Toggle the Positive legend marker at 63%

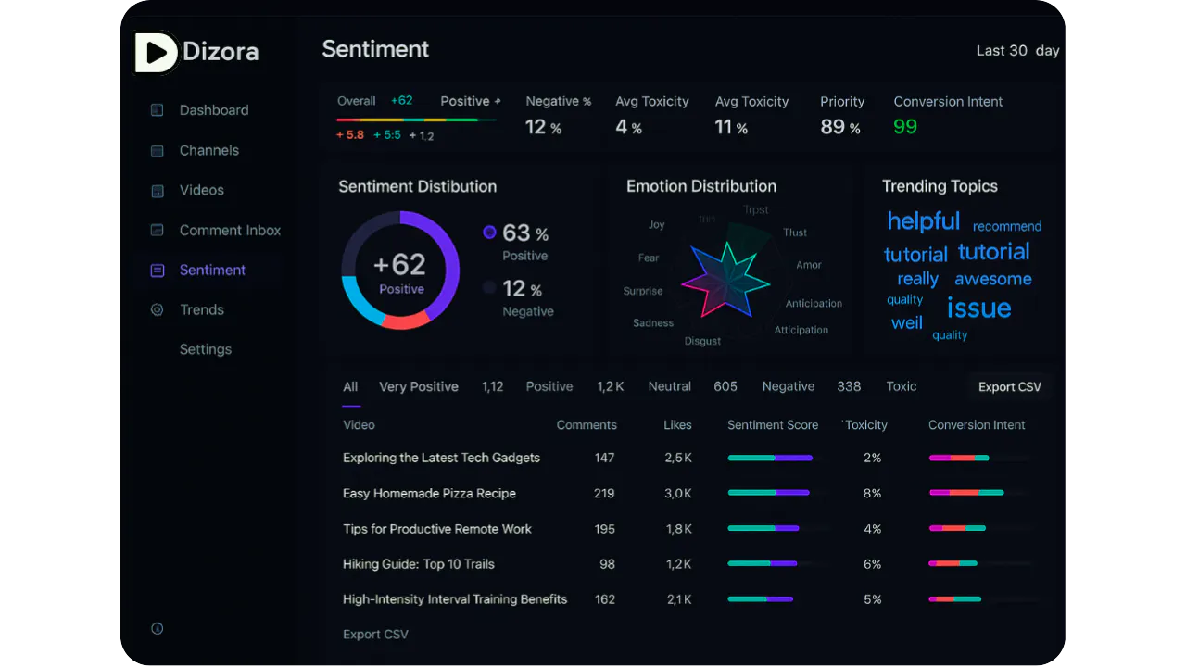(x=489, y=233)
